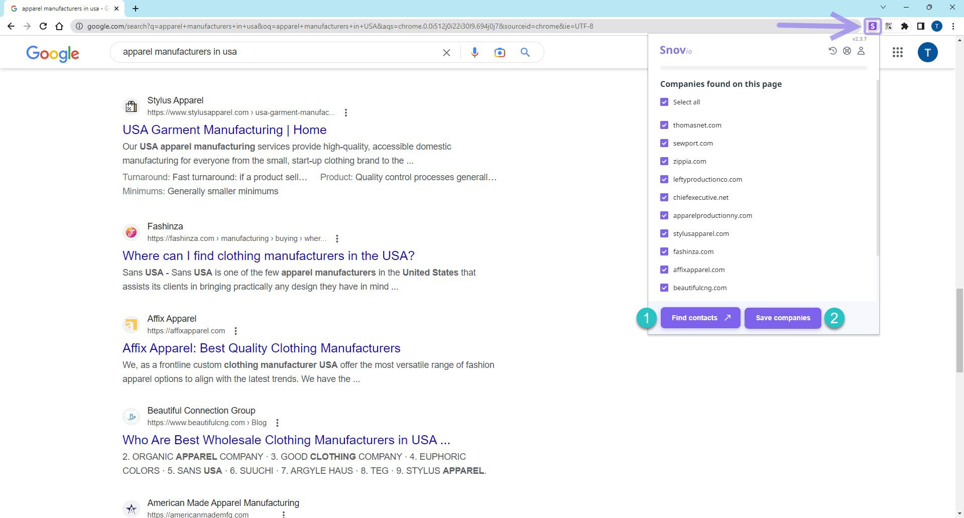Open the USA Garment Manufacturing Home link
This screenshot has height=518, width=964.
[224, 129]
